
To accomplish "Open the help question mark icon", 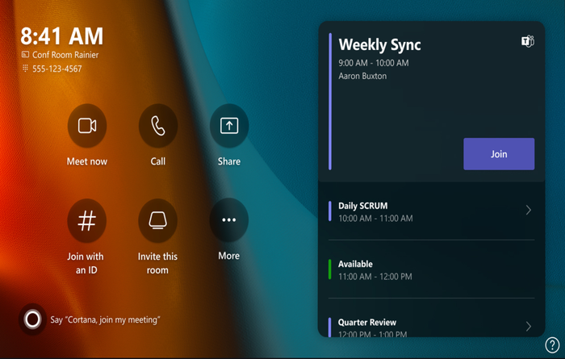I will [x=552, y=344].
